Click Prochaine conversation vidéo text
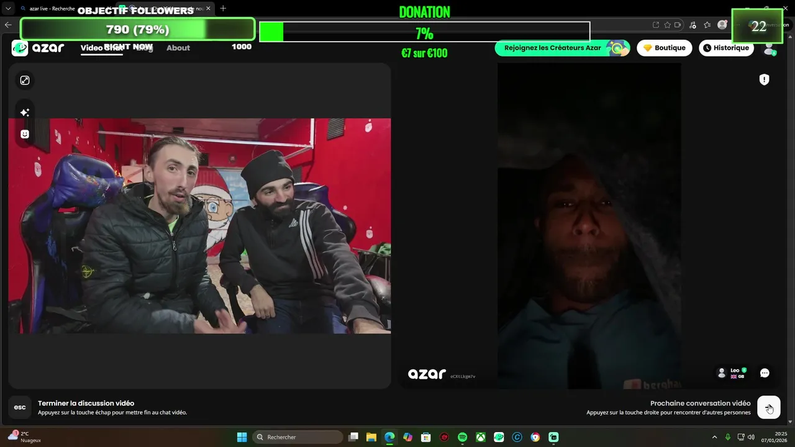The height and width of the screenshot is (447, 795). pos(701,403)
